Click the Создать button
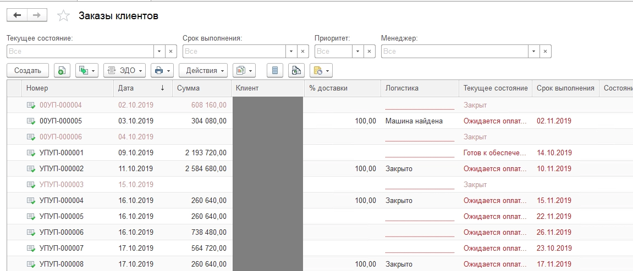This screenshot has height=271, width=633. tap(27, 70)
